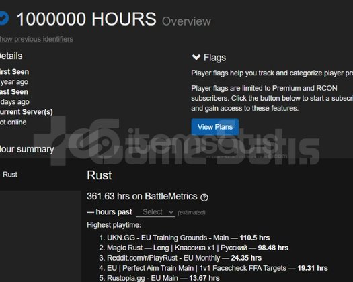
Task: Click the Flags heading text
Action: tap(214, 58)
